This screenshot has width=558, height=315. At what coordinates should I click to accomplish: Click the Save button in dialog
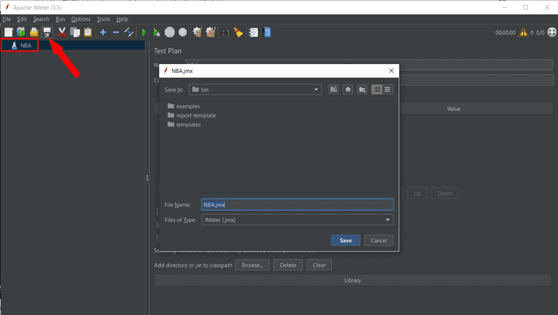coord(346,241)
